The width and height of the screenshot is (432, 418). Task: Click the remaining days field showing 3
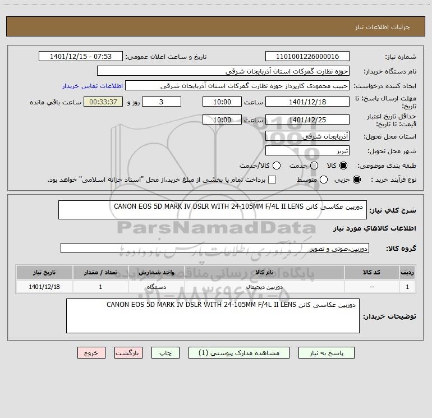pos(162,102)
